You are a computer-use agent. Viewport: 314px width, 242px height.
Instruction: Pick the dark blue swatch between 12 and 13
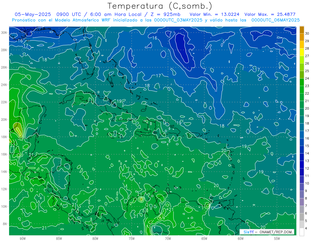click(x=302, y=164)
